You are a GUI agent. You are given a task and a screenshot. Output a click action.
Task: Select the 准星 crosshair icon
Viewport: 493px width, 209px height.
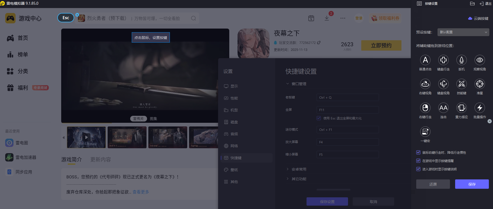(480, 84)
